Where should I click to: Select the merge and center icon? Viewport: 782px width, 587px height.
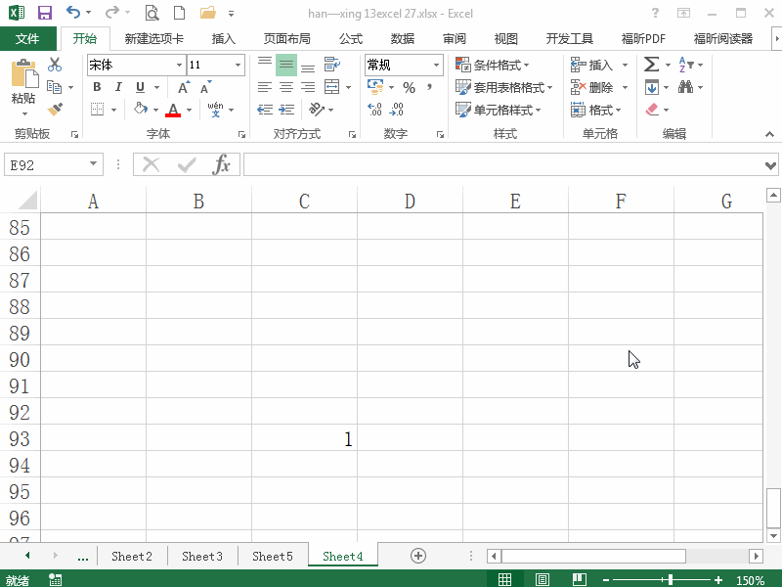point(329,87)
